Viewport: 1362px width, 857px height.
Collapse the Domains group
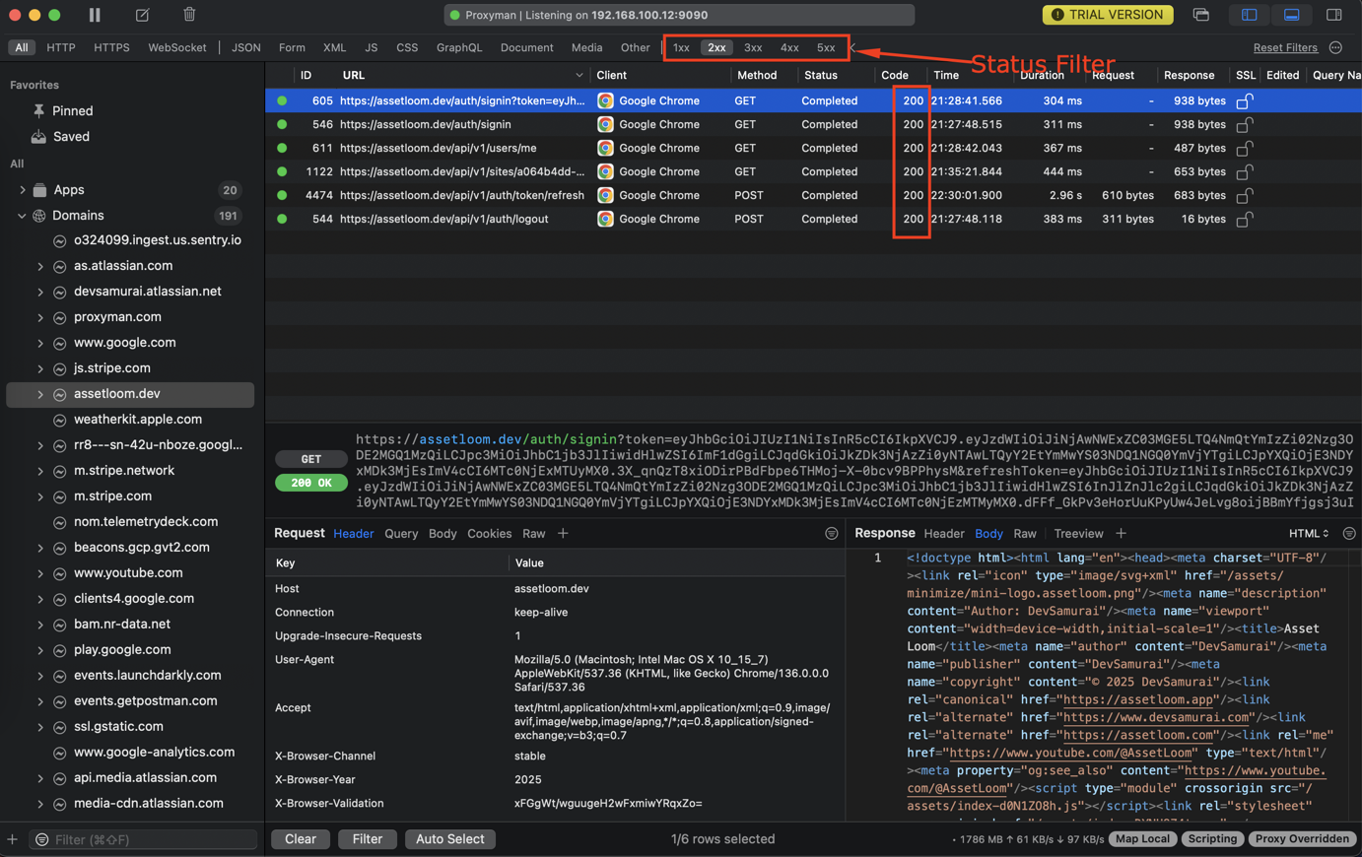point(22,216)
